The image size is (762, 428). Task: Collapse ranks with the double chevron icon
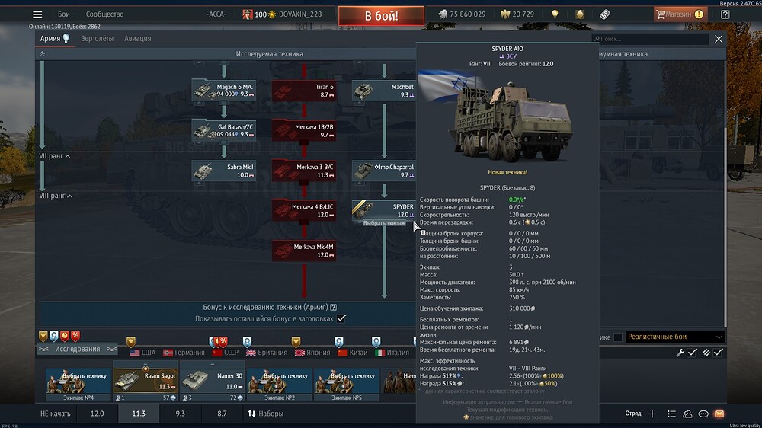(x=42, y=54)
